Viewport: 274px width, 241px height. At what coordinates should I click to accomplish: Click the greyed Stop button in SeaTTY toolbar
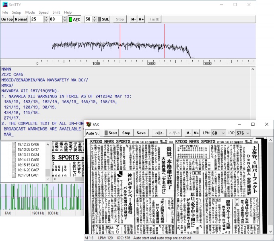coord(120,19)
